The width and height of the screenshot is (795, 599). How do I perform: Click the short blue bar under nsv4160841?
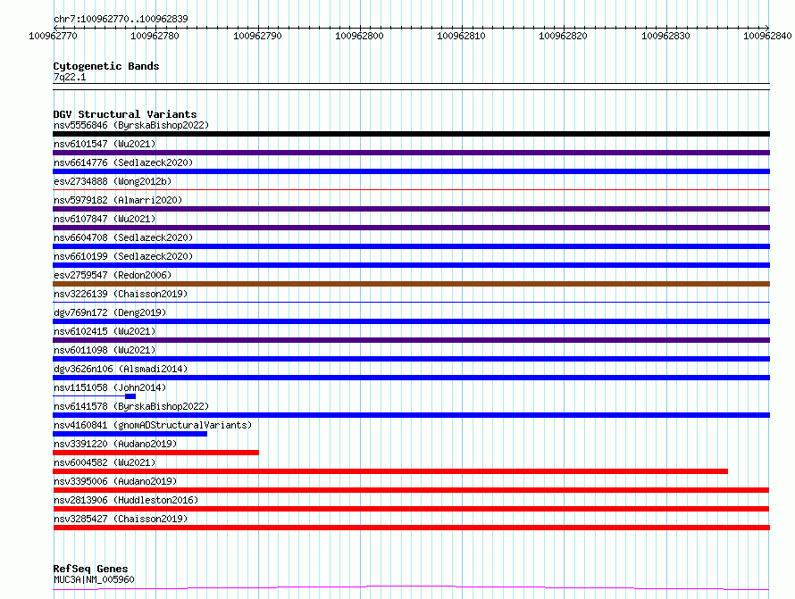(x=130, y=434)
